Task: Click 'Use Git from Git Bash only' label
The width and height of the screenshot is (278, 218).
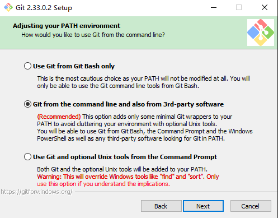Action: coord(74,66)
